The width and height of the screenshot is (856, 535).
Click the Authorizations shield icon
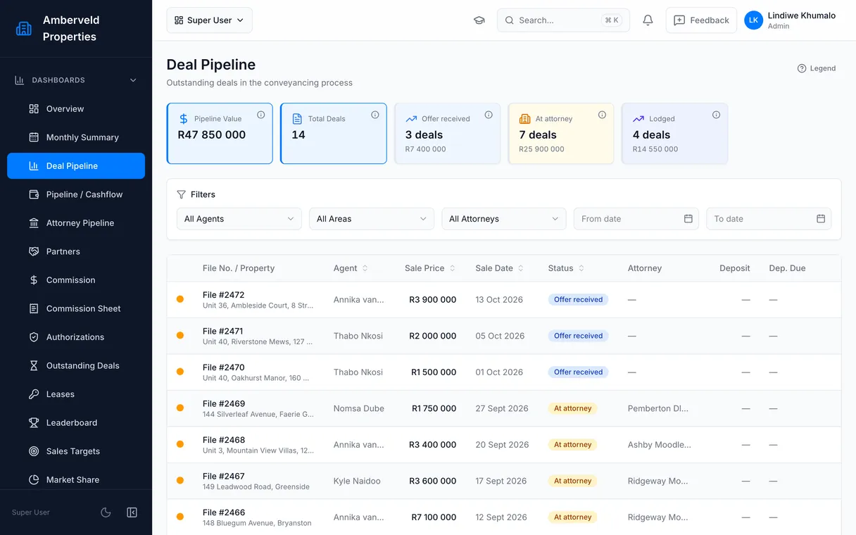34,337
